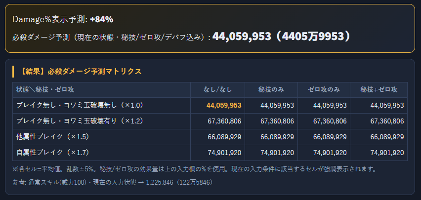Select the ゼロ攻のみ column header

324,90
